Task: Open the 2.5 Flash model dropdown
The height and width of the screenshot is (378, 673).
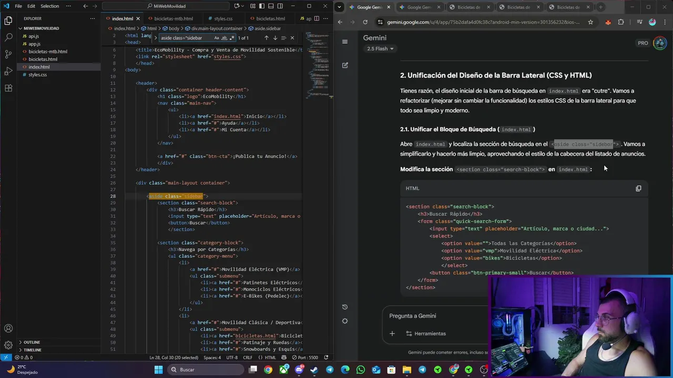Action: click(x=380, y=49)
